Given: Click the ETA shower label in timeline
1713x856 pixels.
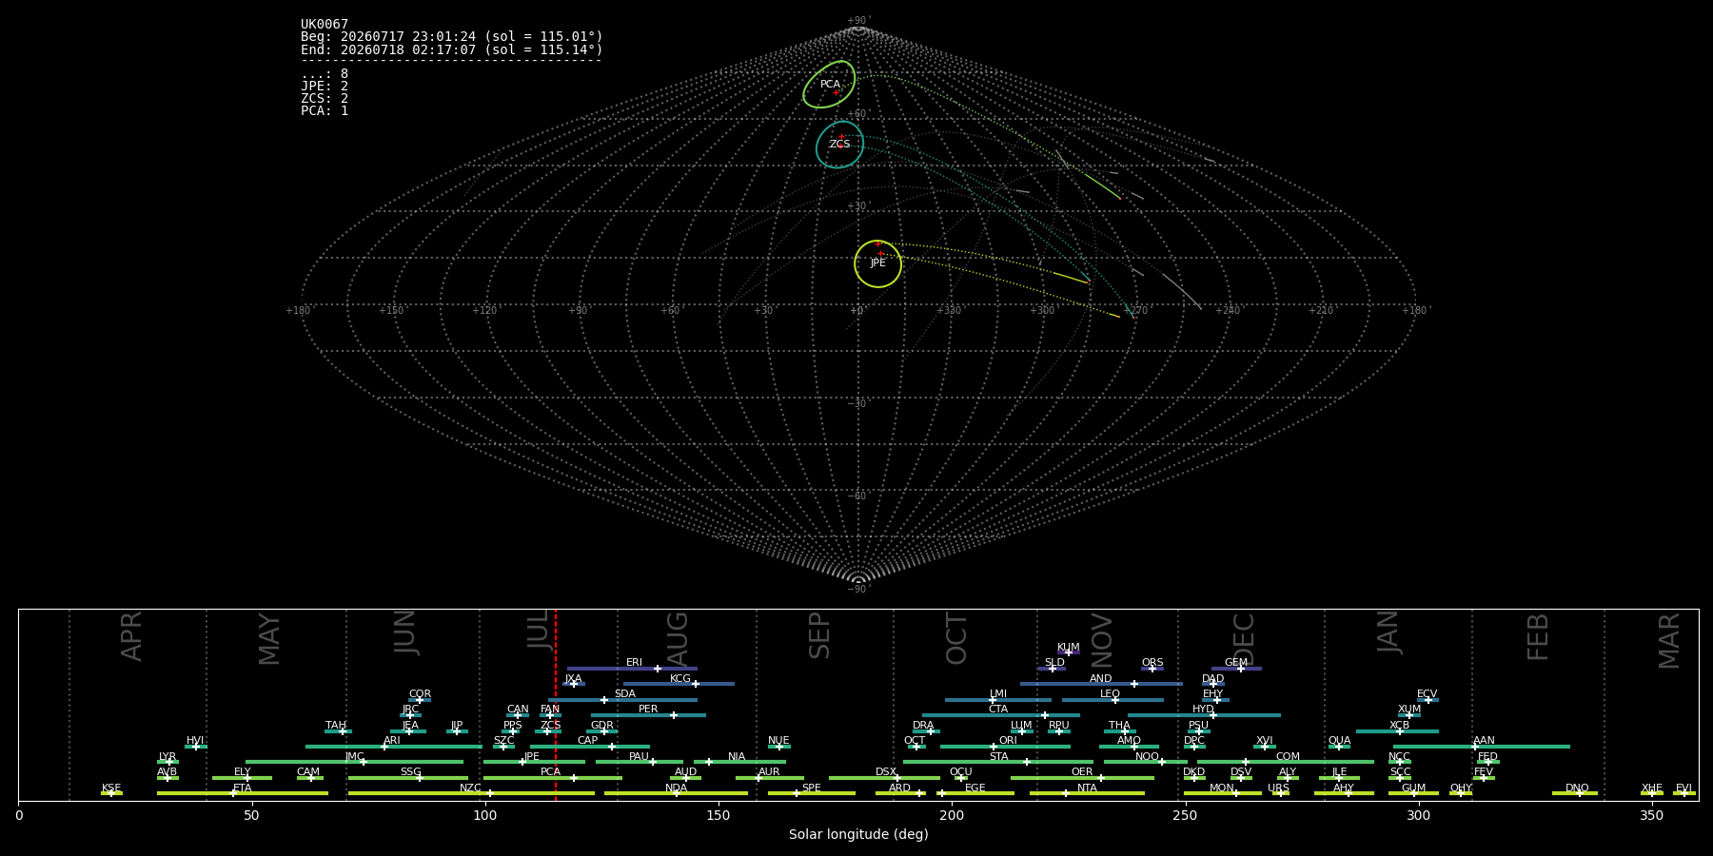Looking at the screenshot, I should click(x=243, y=788).
